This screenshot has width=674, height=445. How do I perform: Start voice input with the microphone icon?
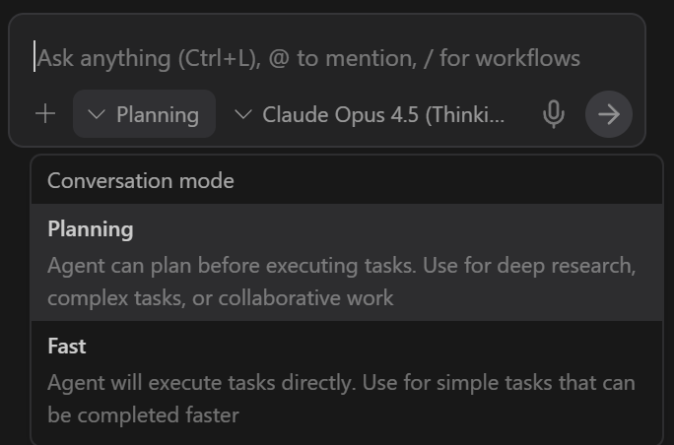point(554,114)
